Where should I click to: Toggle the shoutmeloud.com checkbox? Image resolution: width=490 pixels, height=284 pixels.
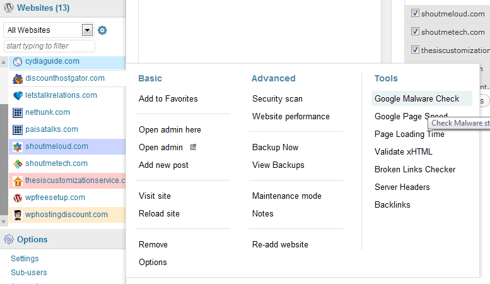pyautogui.click(x=415, y=13)
